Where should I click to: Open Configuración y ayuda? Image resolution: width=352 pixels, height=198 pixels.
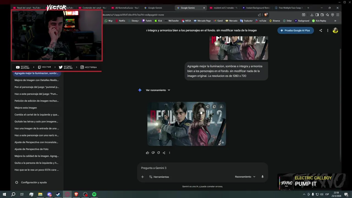click(x=31, y=182)
